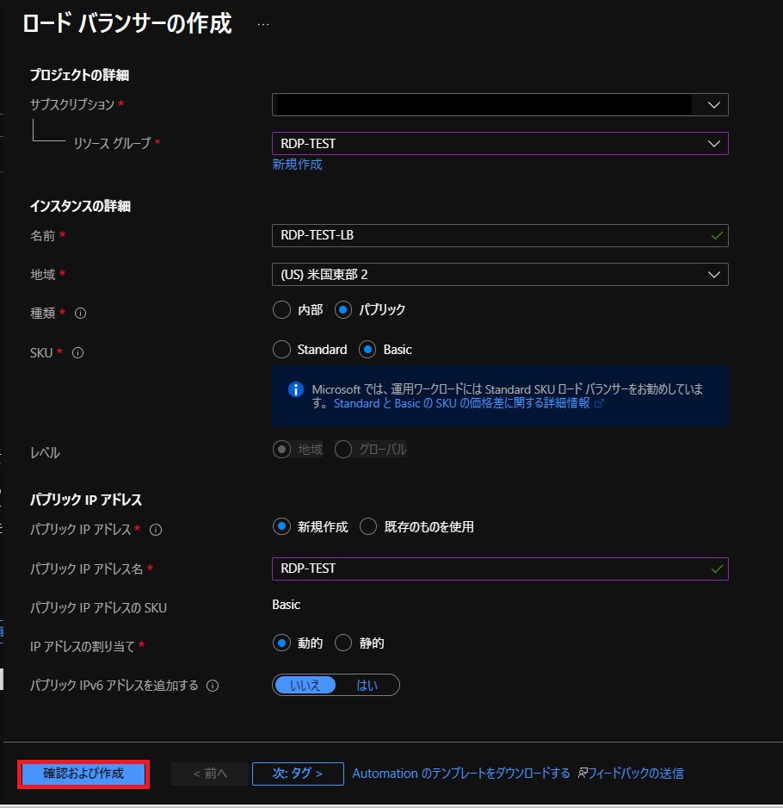Select 新規作成 for public IP address
783x808 pixels.
[281, 526]
